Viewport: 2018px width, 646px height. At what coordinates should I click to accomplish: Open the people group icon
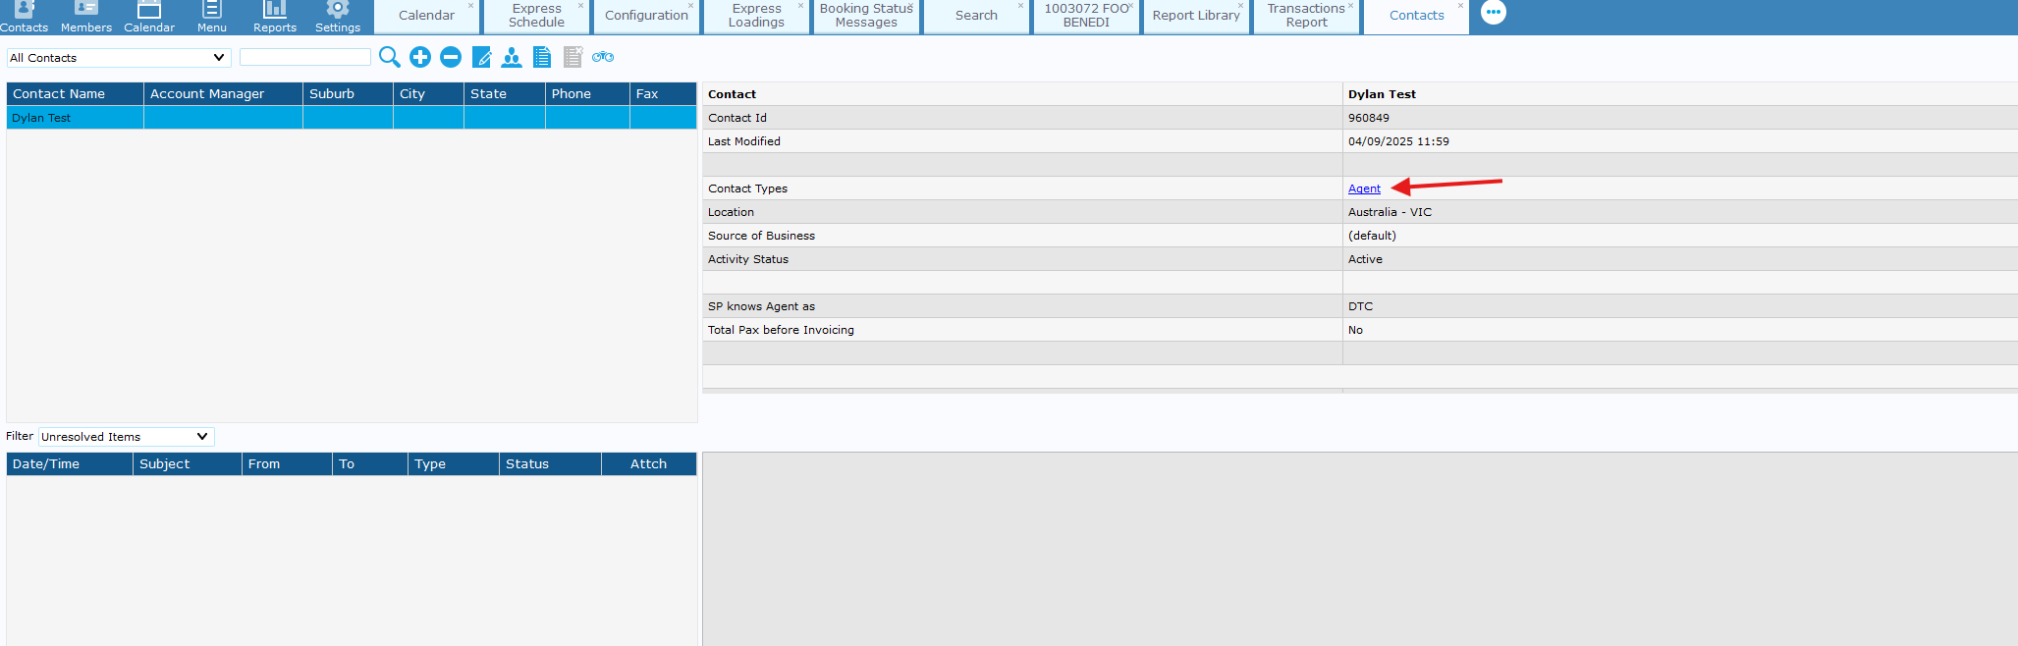[x=512, y=57]
